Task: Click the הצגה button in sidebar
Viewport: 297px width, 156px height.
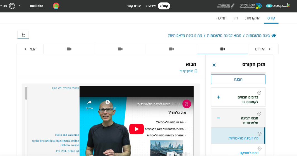Action: pyautogui.click(x=238, y=79)
